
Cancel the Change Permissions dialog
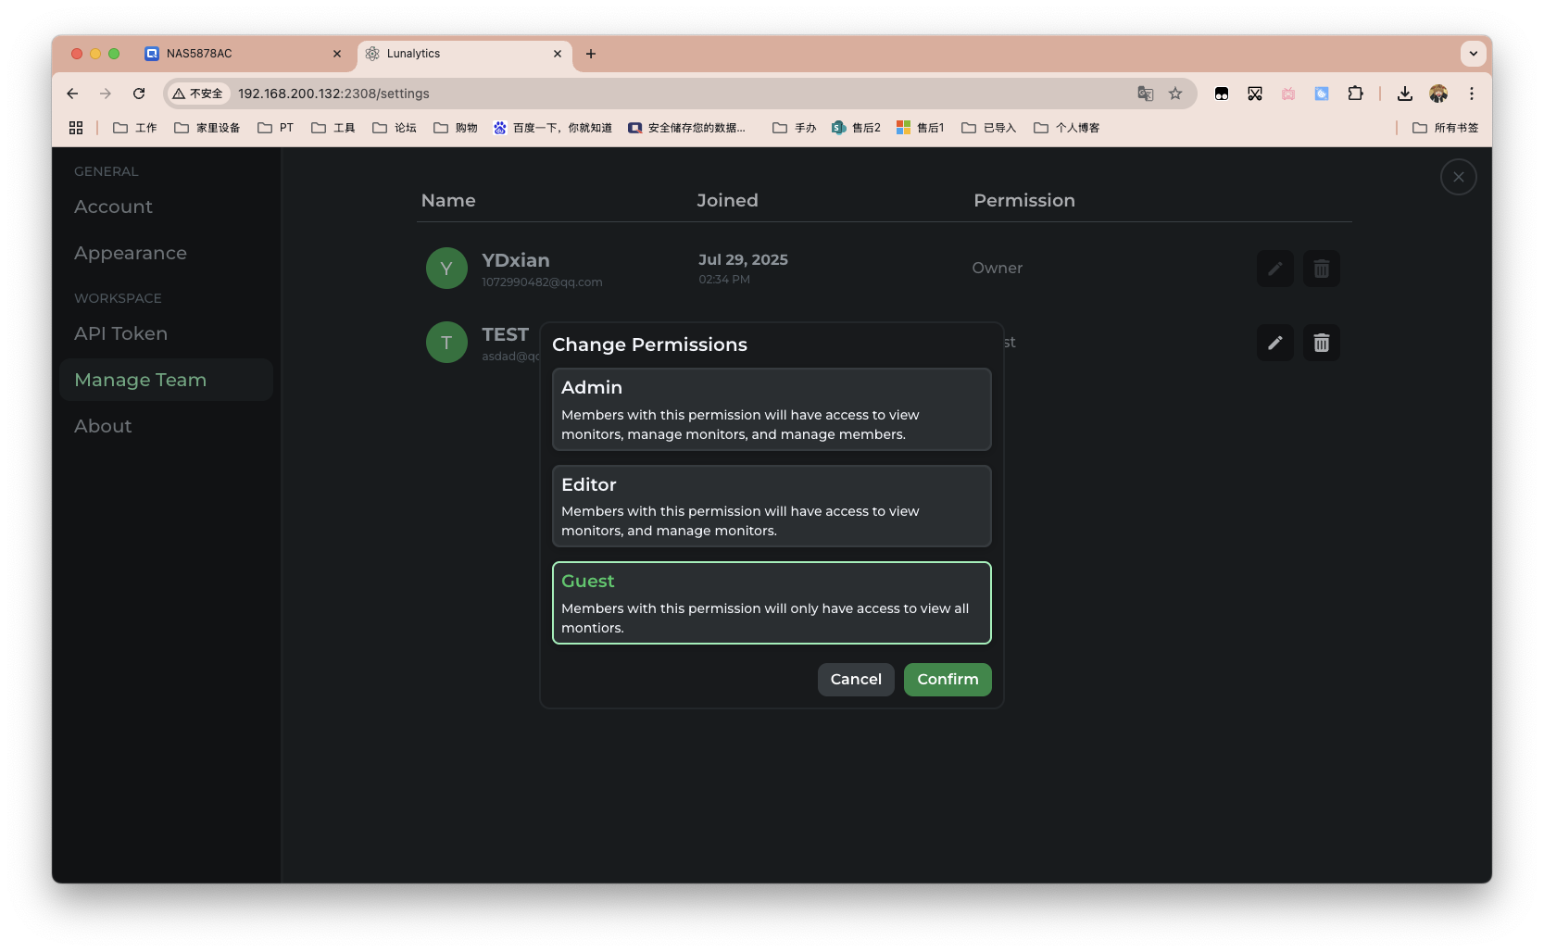(x=855, y=679)
